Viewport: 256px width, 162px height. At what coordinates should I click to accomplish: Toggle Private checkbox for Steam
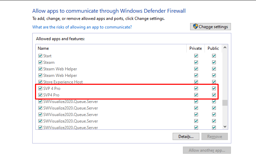pos(196,62)
